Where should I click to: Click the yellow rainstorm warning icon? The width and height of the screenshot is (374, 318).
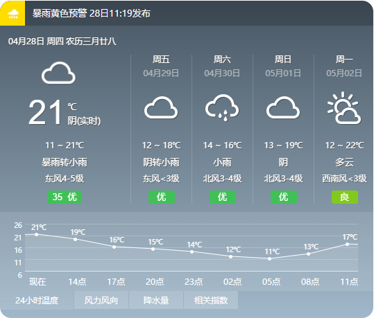click(x=12, y=13)
